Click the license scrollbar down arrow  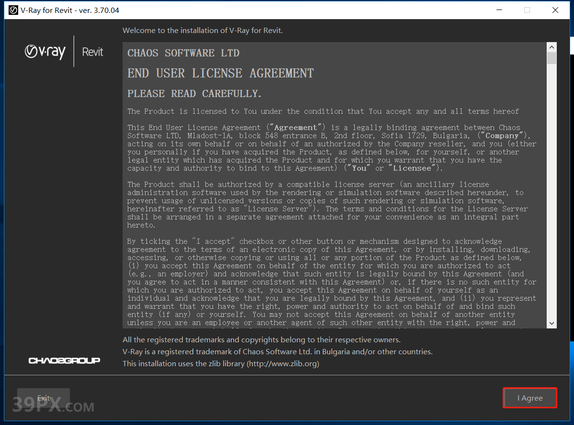(551, 323)
